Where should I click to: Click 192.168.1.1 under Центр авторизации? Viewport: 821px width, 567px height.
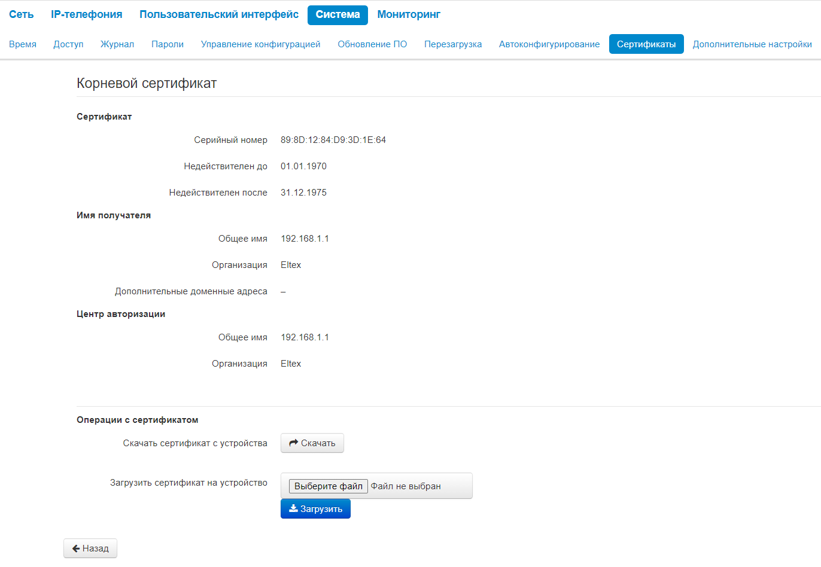tap(305, 337)
